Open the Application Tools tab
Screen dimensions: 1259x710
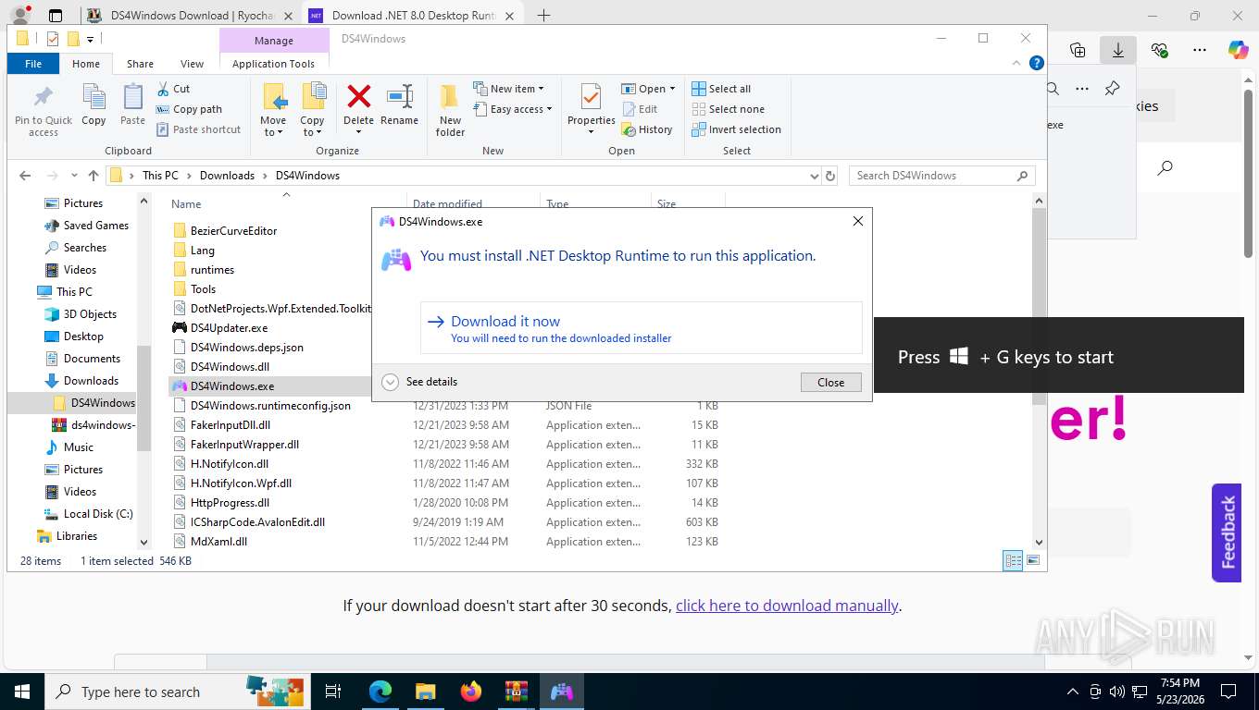tap(274, 64)
